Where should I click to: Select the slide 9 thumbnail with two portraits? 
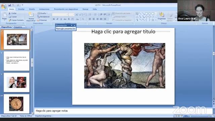16,82
